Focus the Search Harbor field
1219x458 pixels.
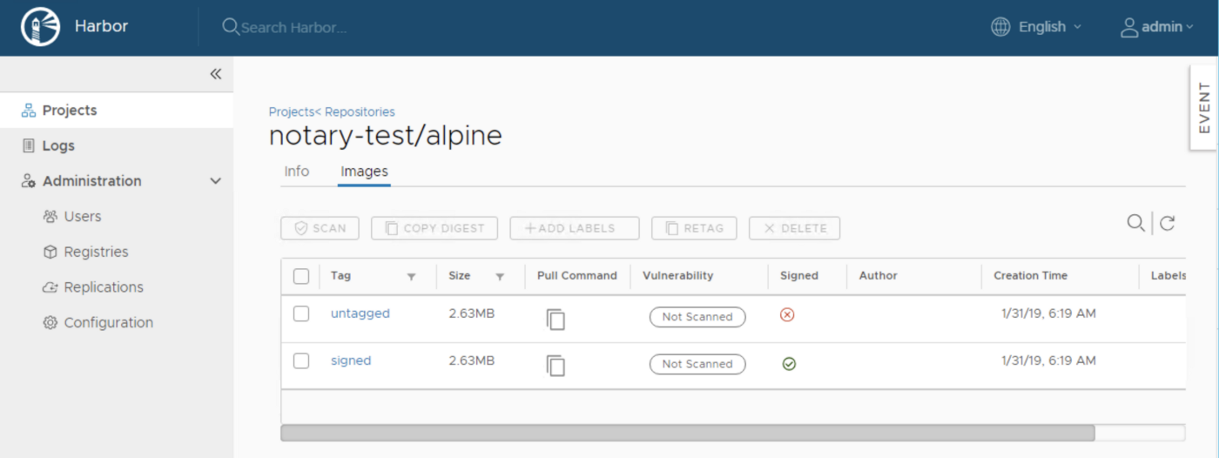(x=293, y=28)
